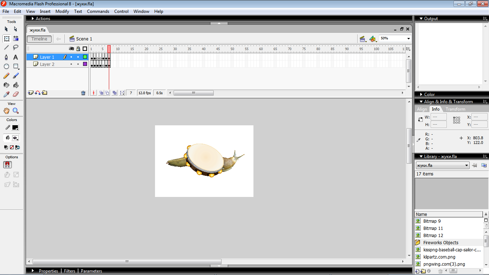Select the Oval tool
Screen dimensions: 489x275
point(6,66)
